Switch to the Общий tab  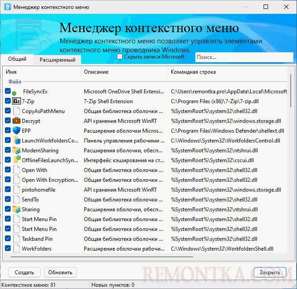(17, 59)
